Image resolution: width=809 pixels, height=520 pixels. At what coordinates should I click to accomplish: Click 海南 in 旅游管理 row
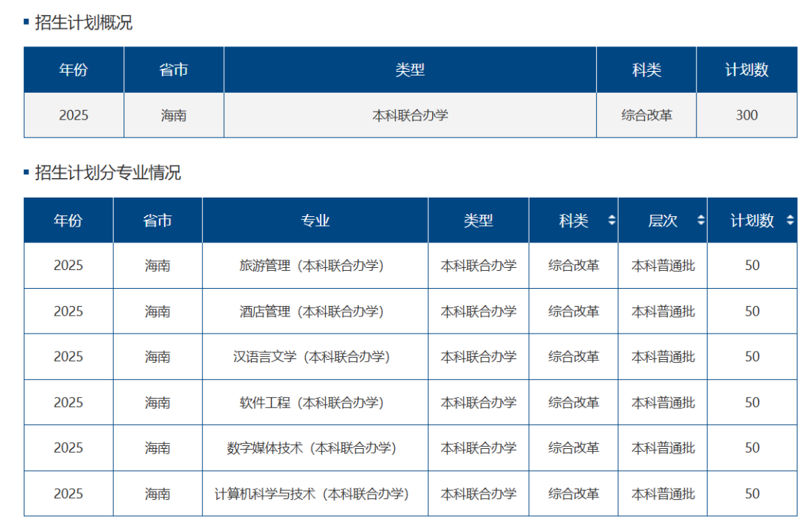pos(157,266)
